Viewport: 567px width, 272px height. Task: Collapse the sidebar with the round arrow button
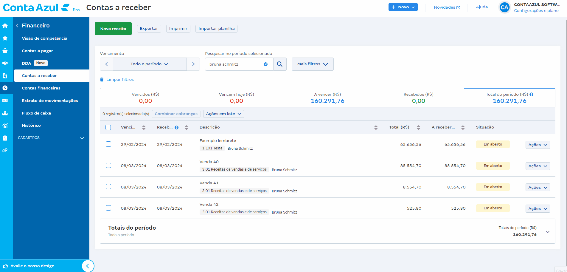click(88, 266)
